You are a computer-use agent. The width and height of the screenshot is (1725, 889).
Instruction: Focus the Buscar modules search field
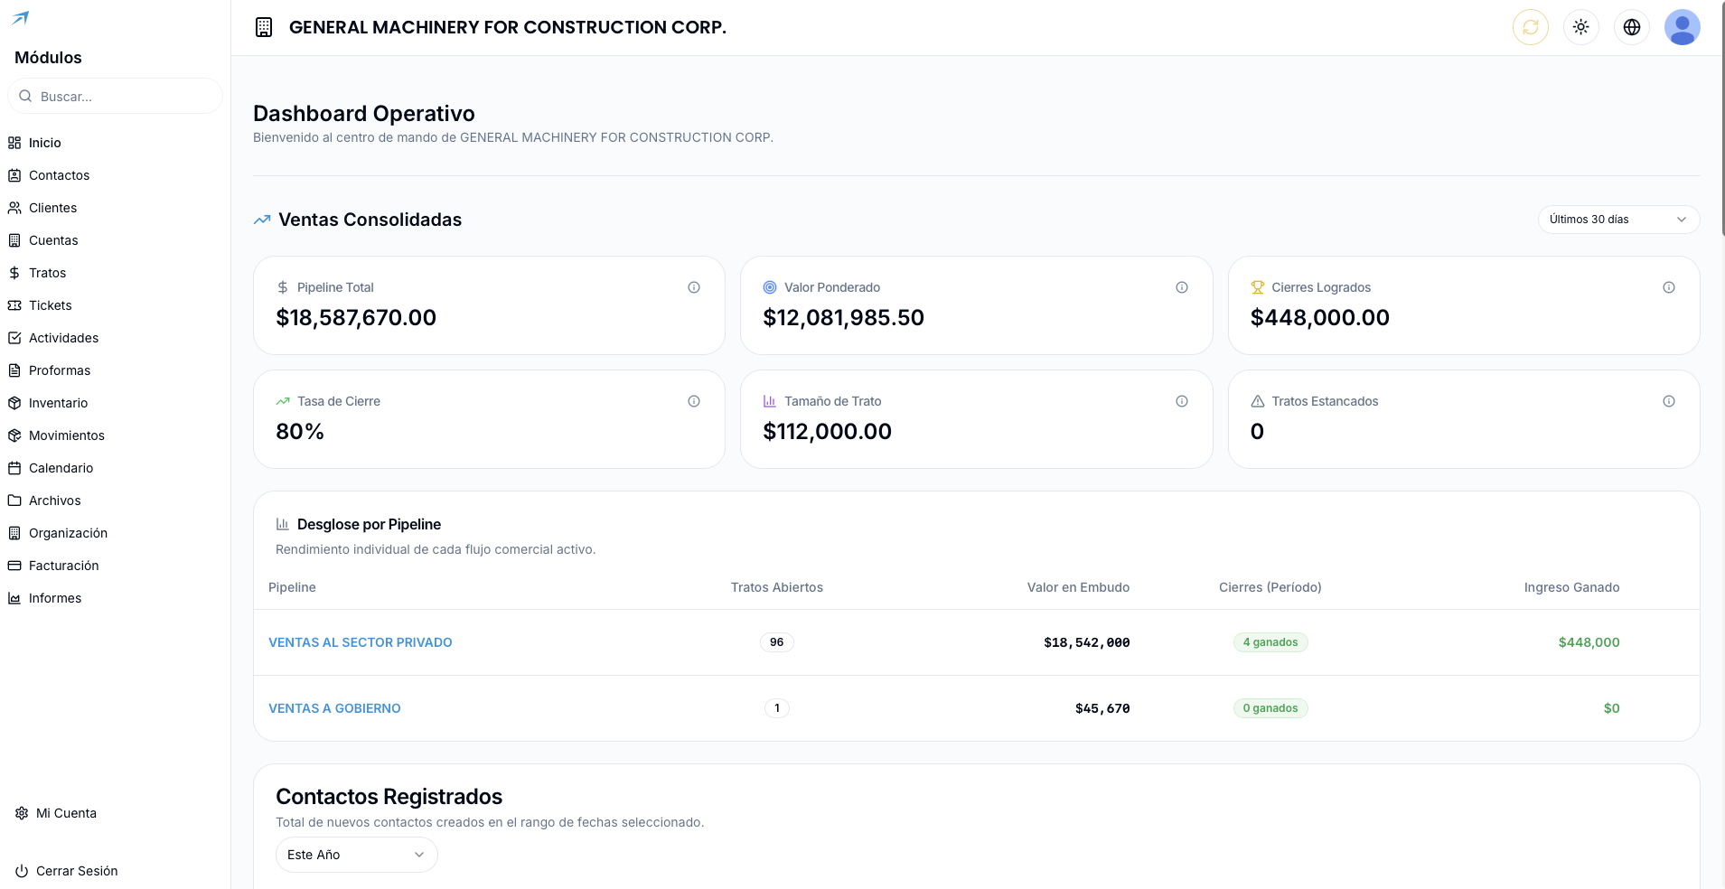[x=115, y=96]
